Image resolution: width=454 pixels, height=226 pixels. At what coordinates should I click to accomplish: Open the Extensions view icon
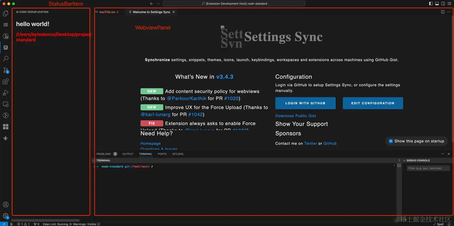pyautogui.click(x=5, y=81)
